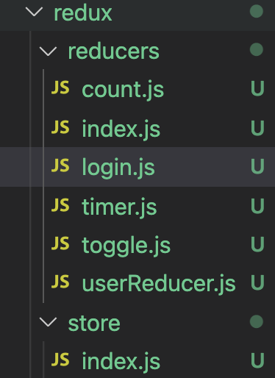Click the untracked U badge on userReducer.js
Screen dimensions: 275x378
coord(257,282)
